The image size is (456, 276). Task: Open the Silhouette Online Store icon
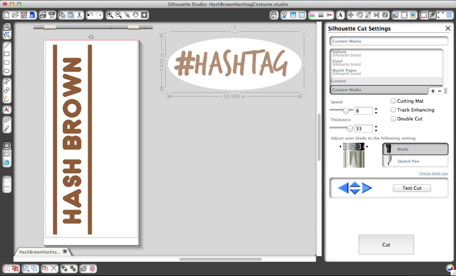point(7,163)
